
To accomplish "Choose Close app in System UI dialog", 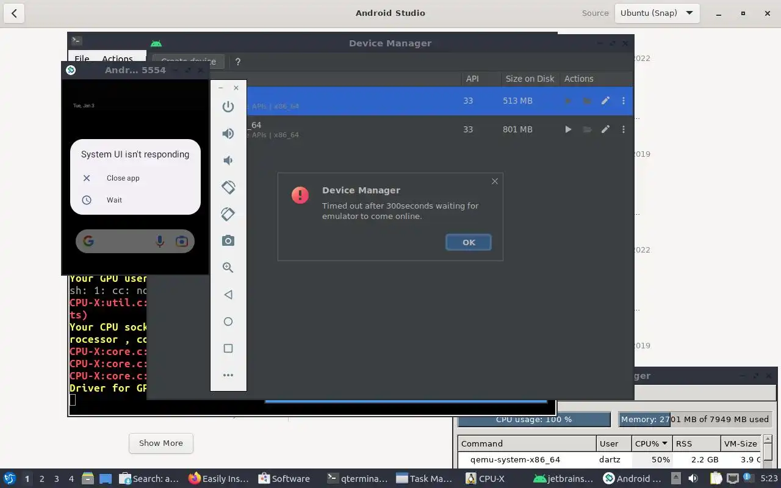I will point(123,178).
